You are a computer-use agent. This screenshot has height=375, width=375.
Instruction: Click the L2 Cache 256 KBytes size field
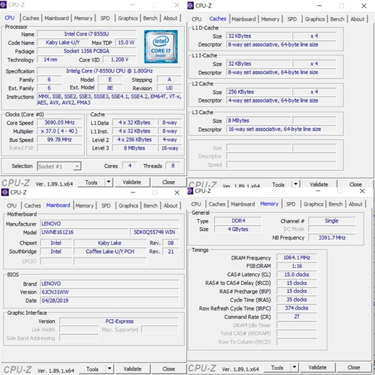click(x=259, y=92)
